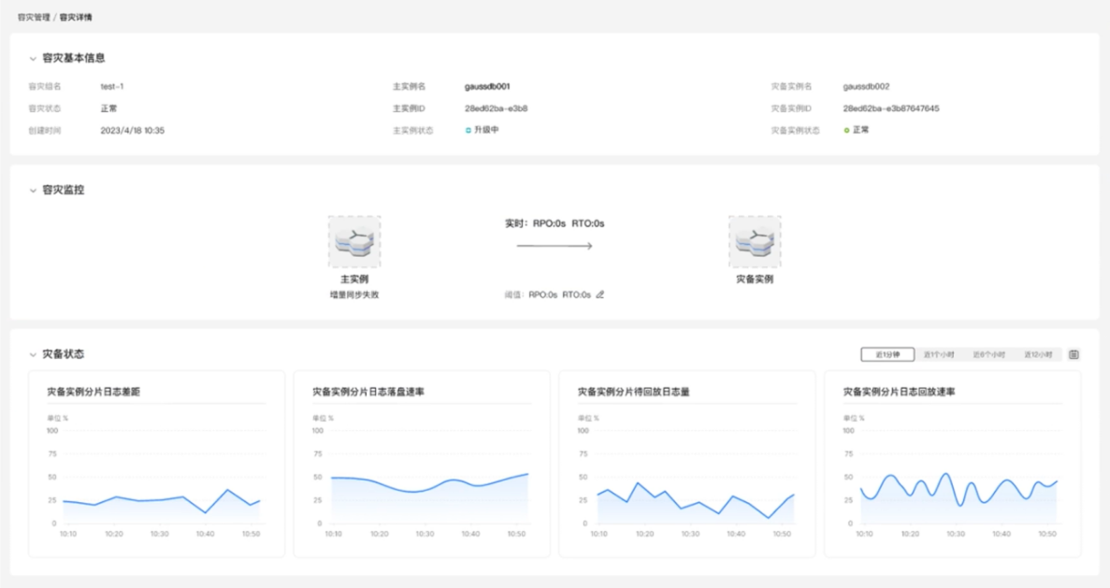Click the 灾备实例 database instance icon
Screen dimensions: 1110x588
pos(755,242)
